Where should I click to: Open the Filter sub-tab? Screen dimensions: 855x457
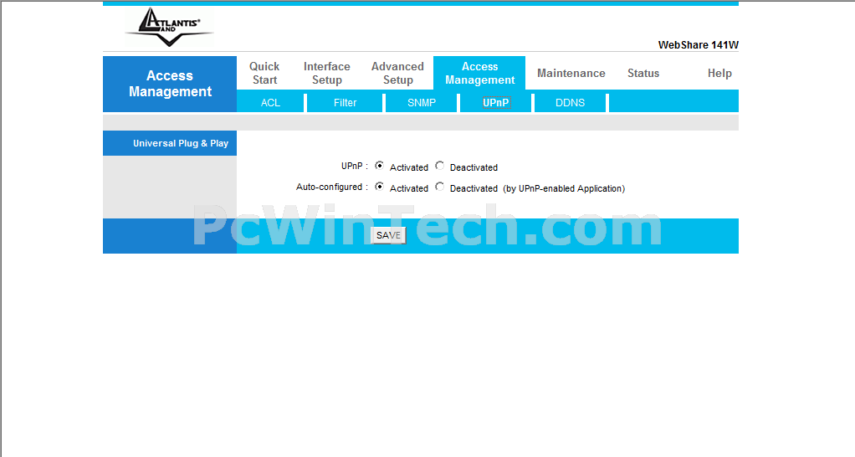tap(346, 102)
